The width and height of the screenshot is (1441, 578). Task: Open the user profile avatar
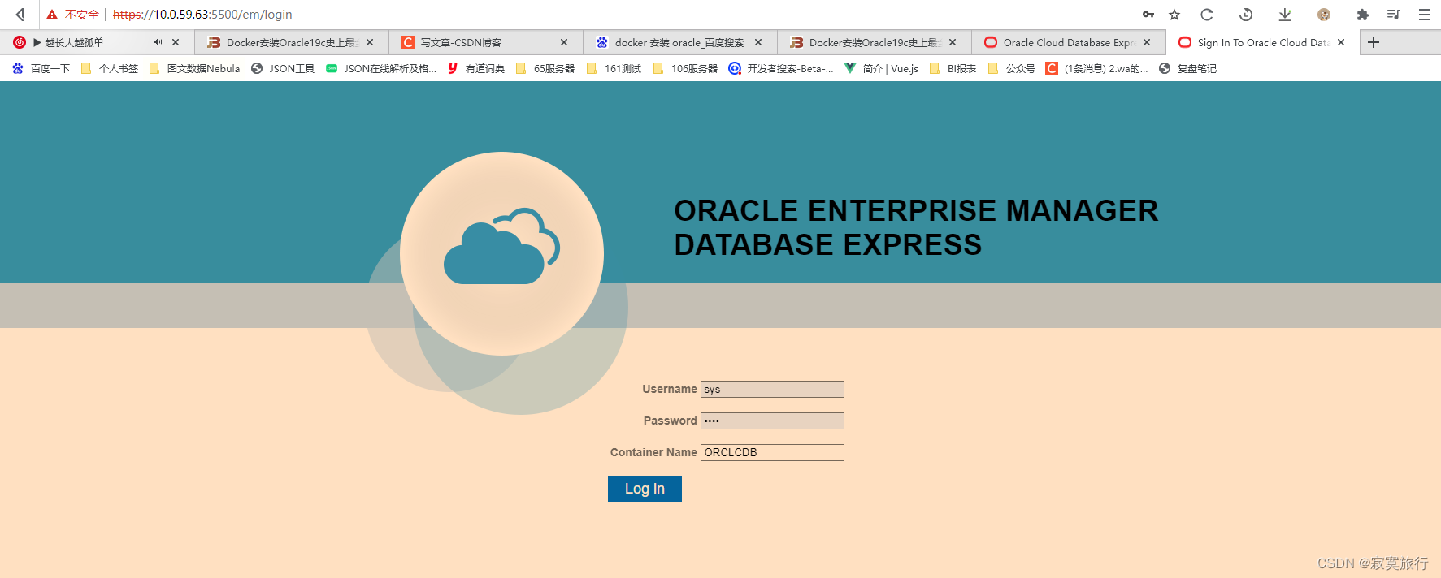(1324, 15)
